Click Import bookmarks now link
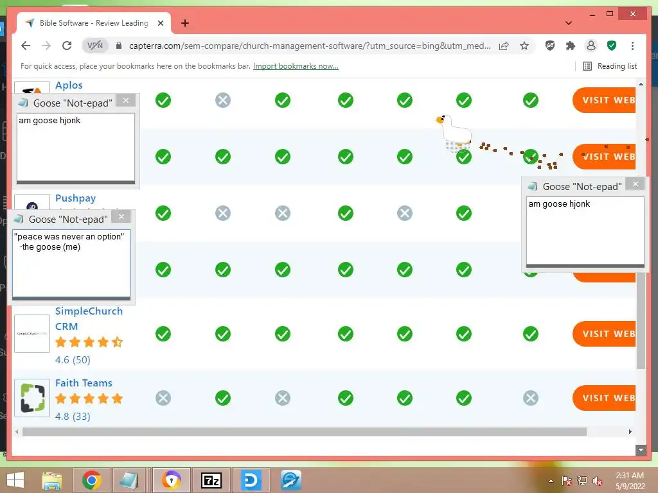Screen dimensions: 658x493 coord(296,66)
